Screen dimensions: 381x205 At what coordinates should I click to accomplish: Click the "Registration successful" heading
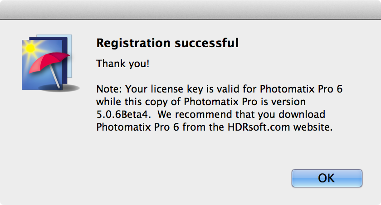[167, 43]
